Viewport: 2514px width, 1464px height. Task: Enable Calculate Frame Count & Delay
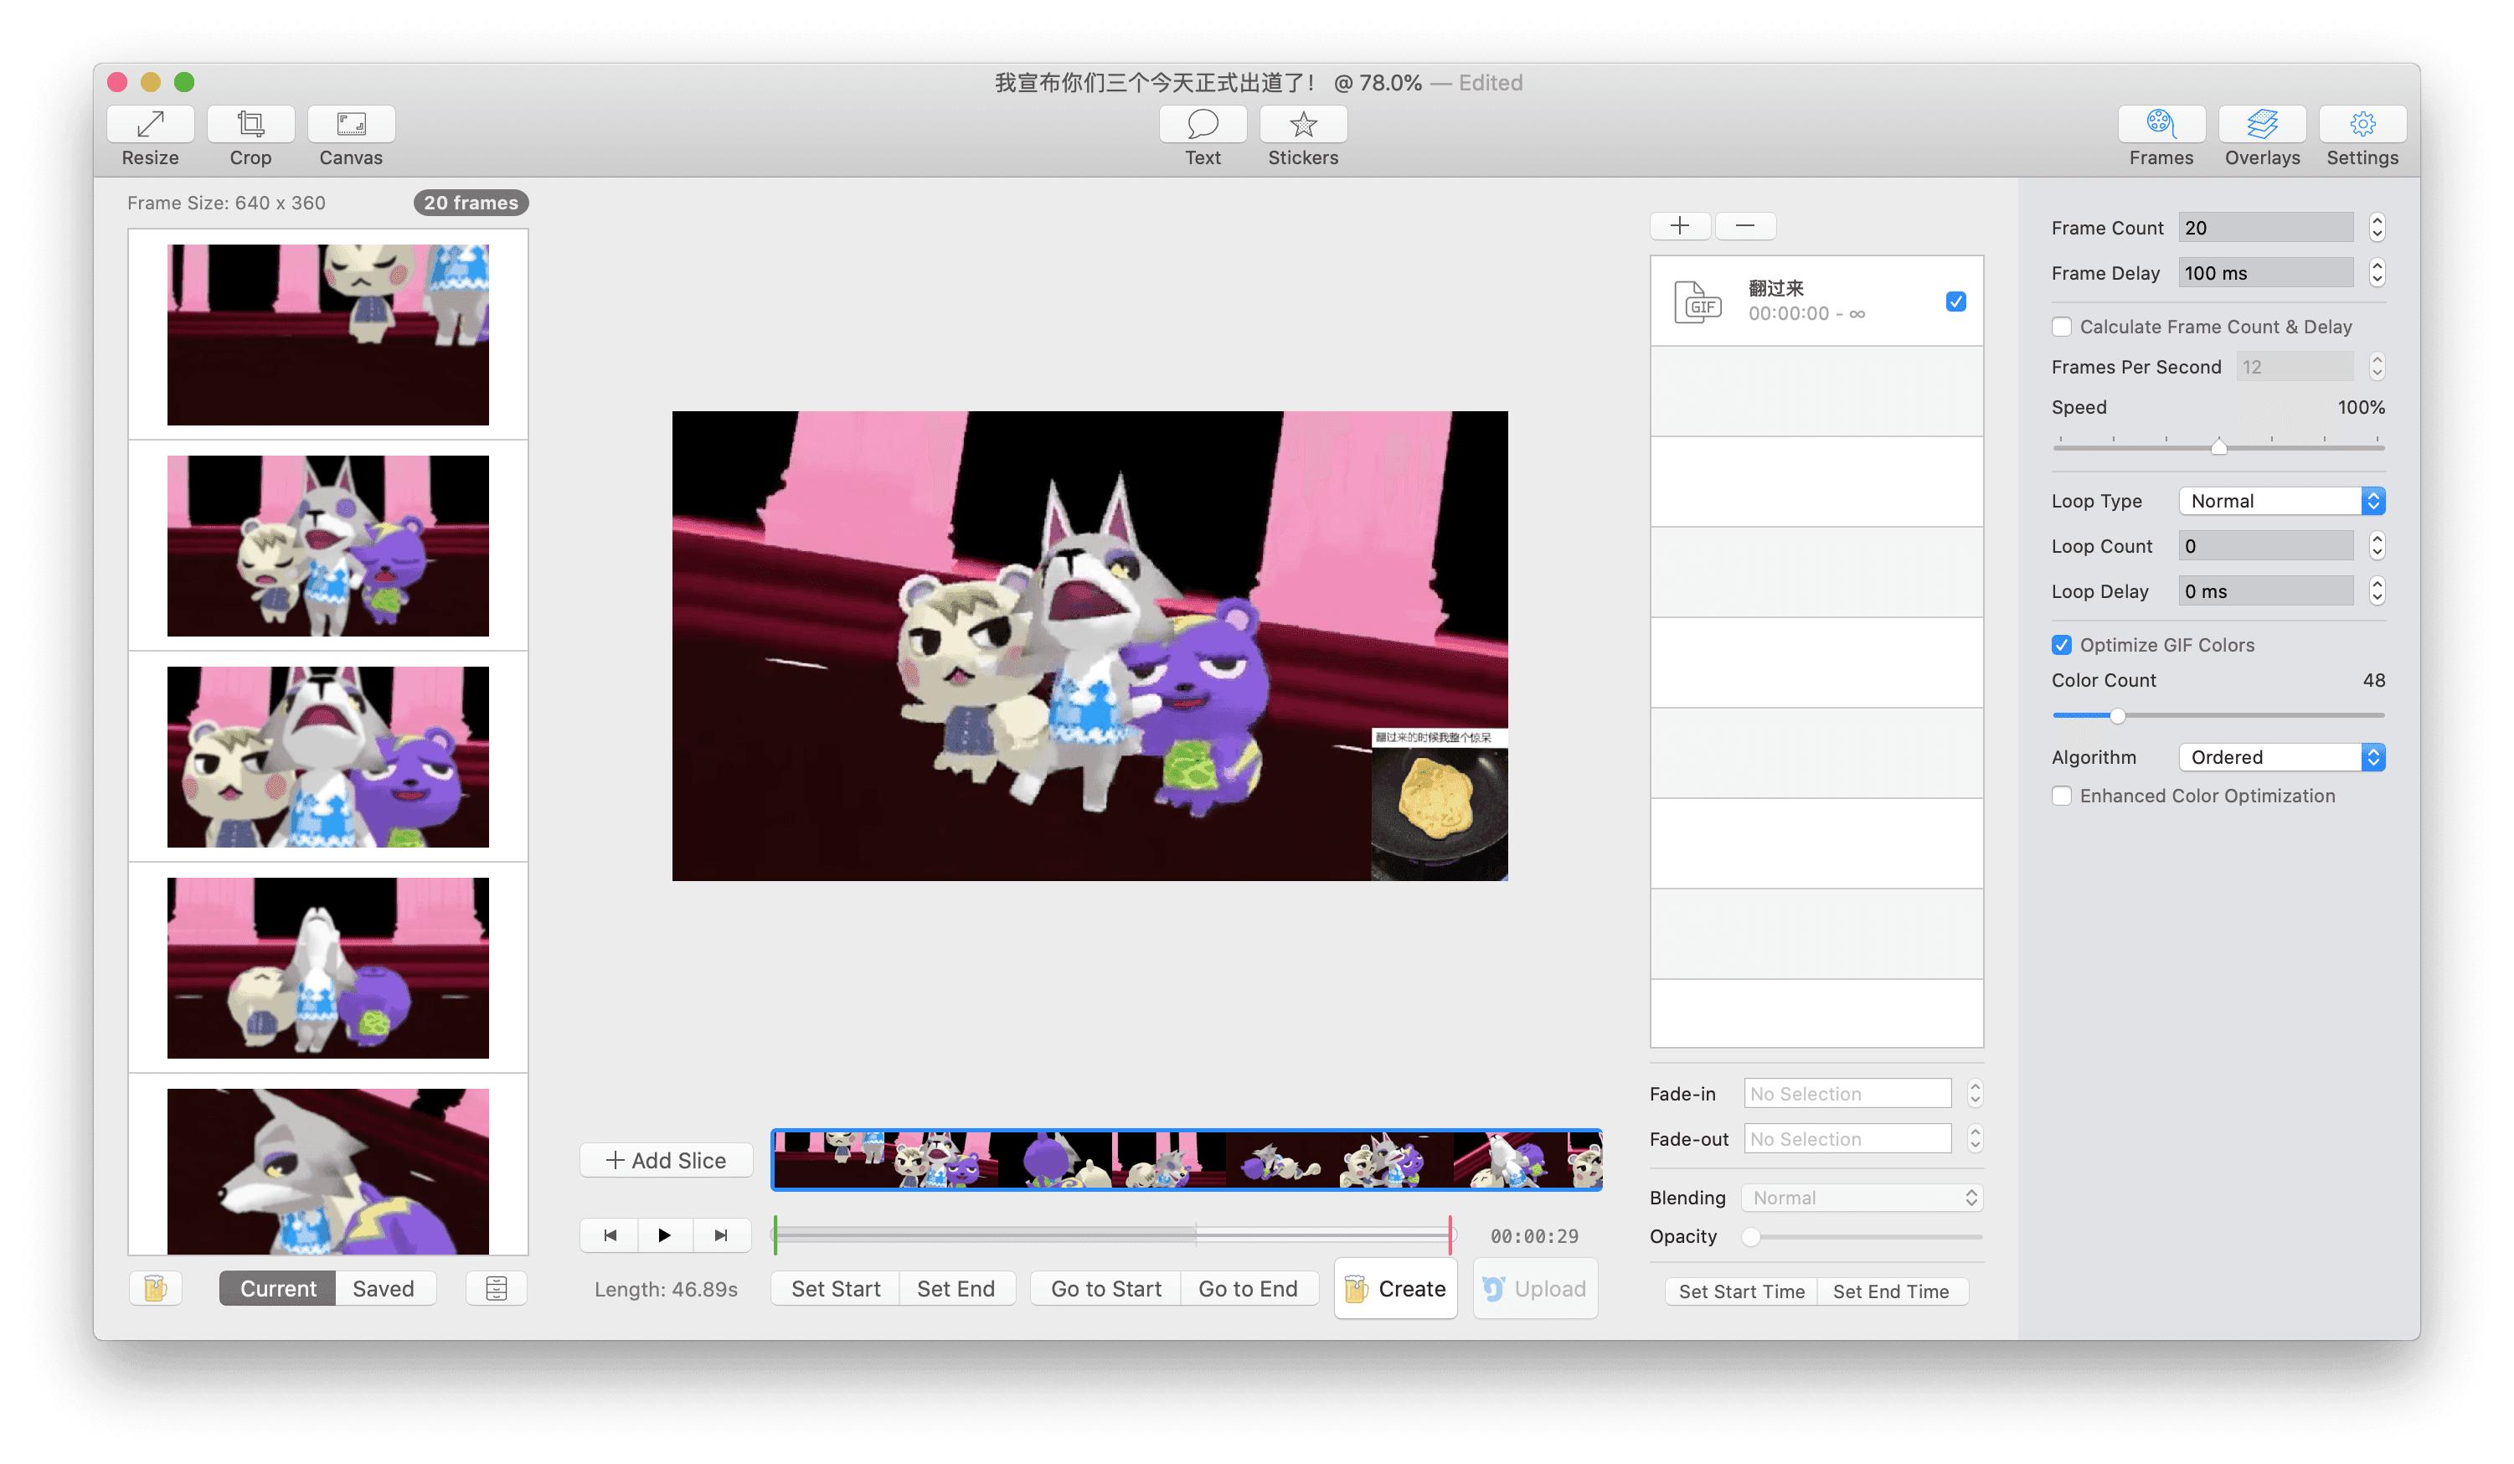tap(2063, 327)
